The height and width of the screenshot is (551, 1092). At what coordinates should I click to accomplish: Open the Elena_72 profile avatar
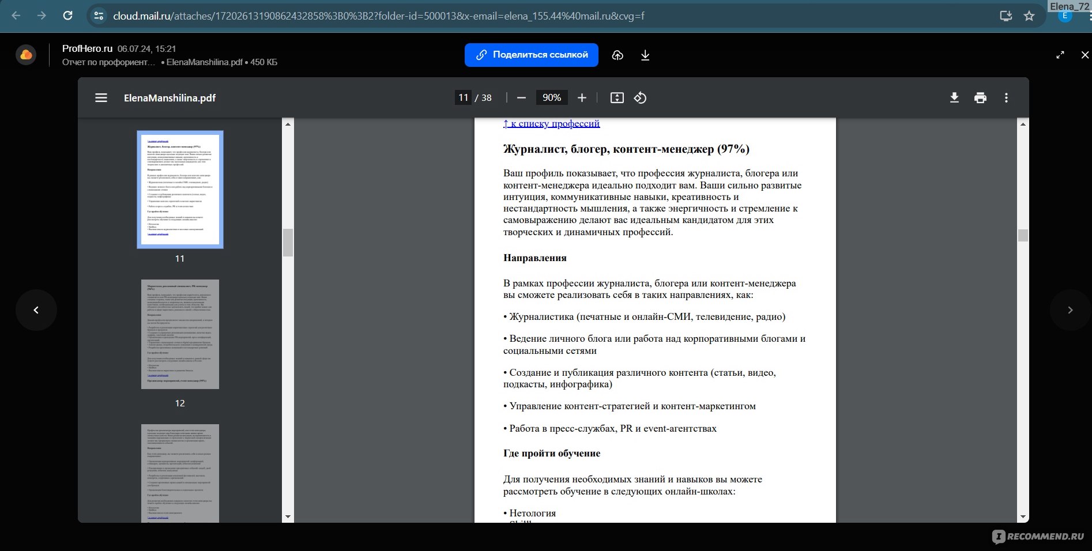pos(1065,16)
